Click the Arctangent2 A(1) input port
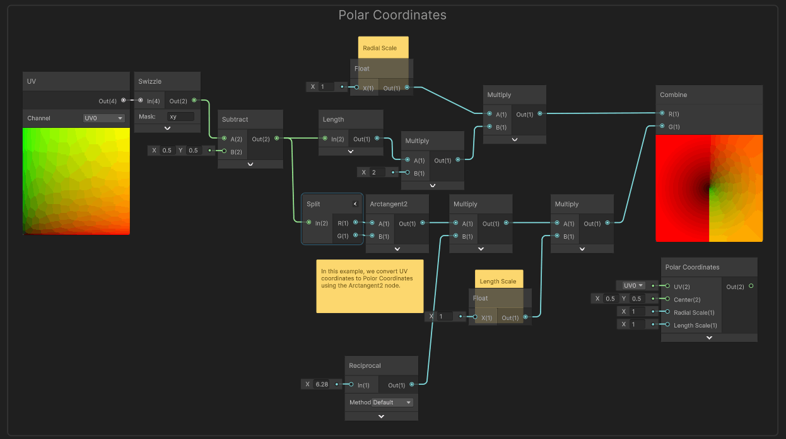Image resolution: width=786 pixels, height=439 pixels. tap(372, 223)
